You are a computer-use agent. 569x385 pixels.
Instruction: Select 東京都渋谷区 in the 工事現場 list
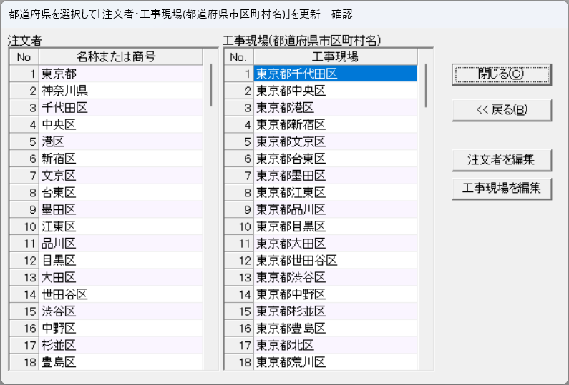click(335, 278)
